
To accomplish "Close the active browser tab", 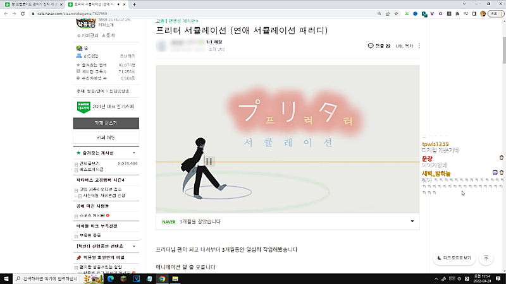I will pos(125,4).
